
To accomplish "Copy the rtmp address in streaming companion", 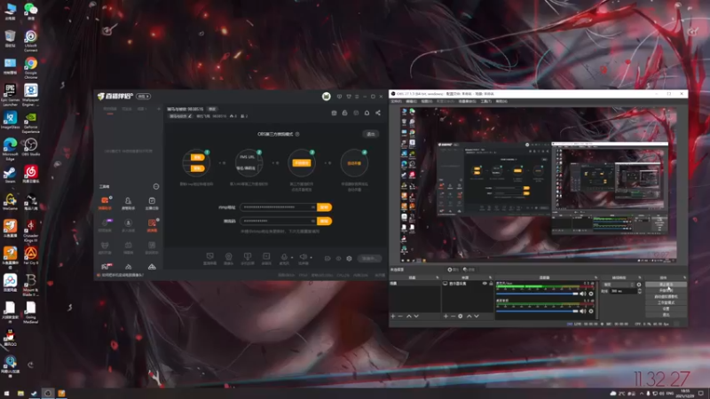I will (324, 207).
